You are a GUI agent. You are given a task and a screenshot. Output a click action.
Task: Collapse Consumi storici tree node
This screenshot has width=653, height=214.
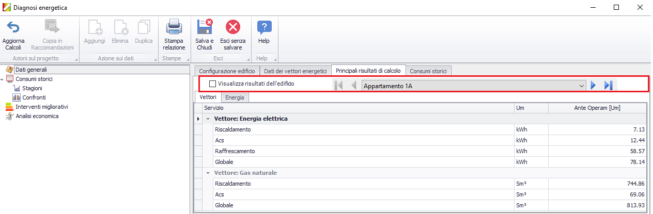coord(3,79)
